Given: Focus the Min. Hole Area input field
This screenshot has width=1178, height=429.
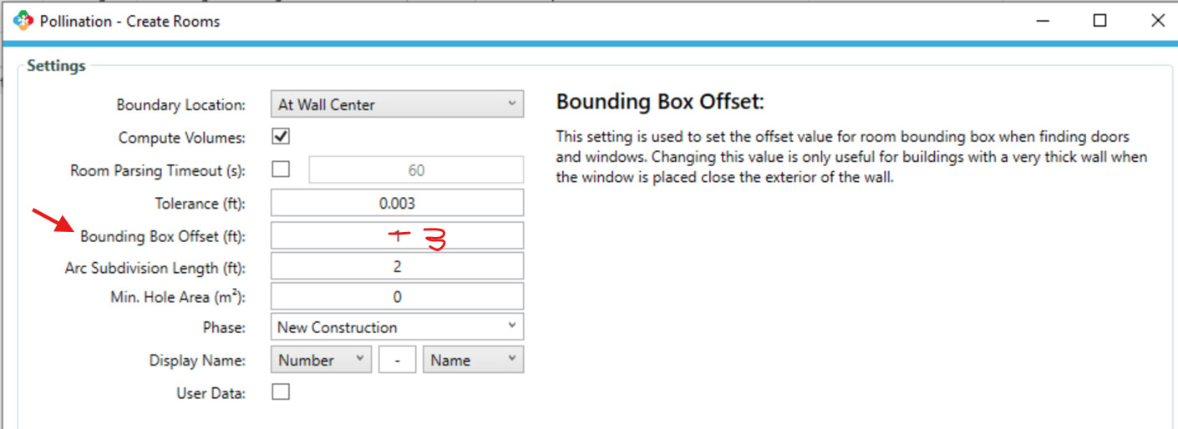Looking at the screenshot, I should pyautogui.click(x=397, y=296).
